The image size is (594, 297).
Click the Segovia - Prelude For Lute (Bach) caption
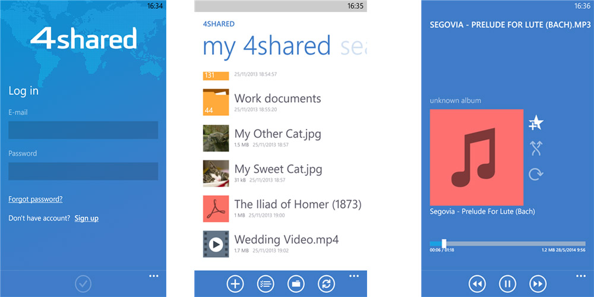482,212
